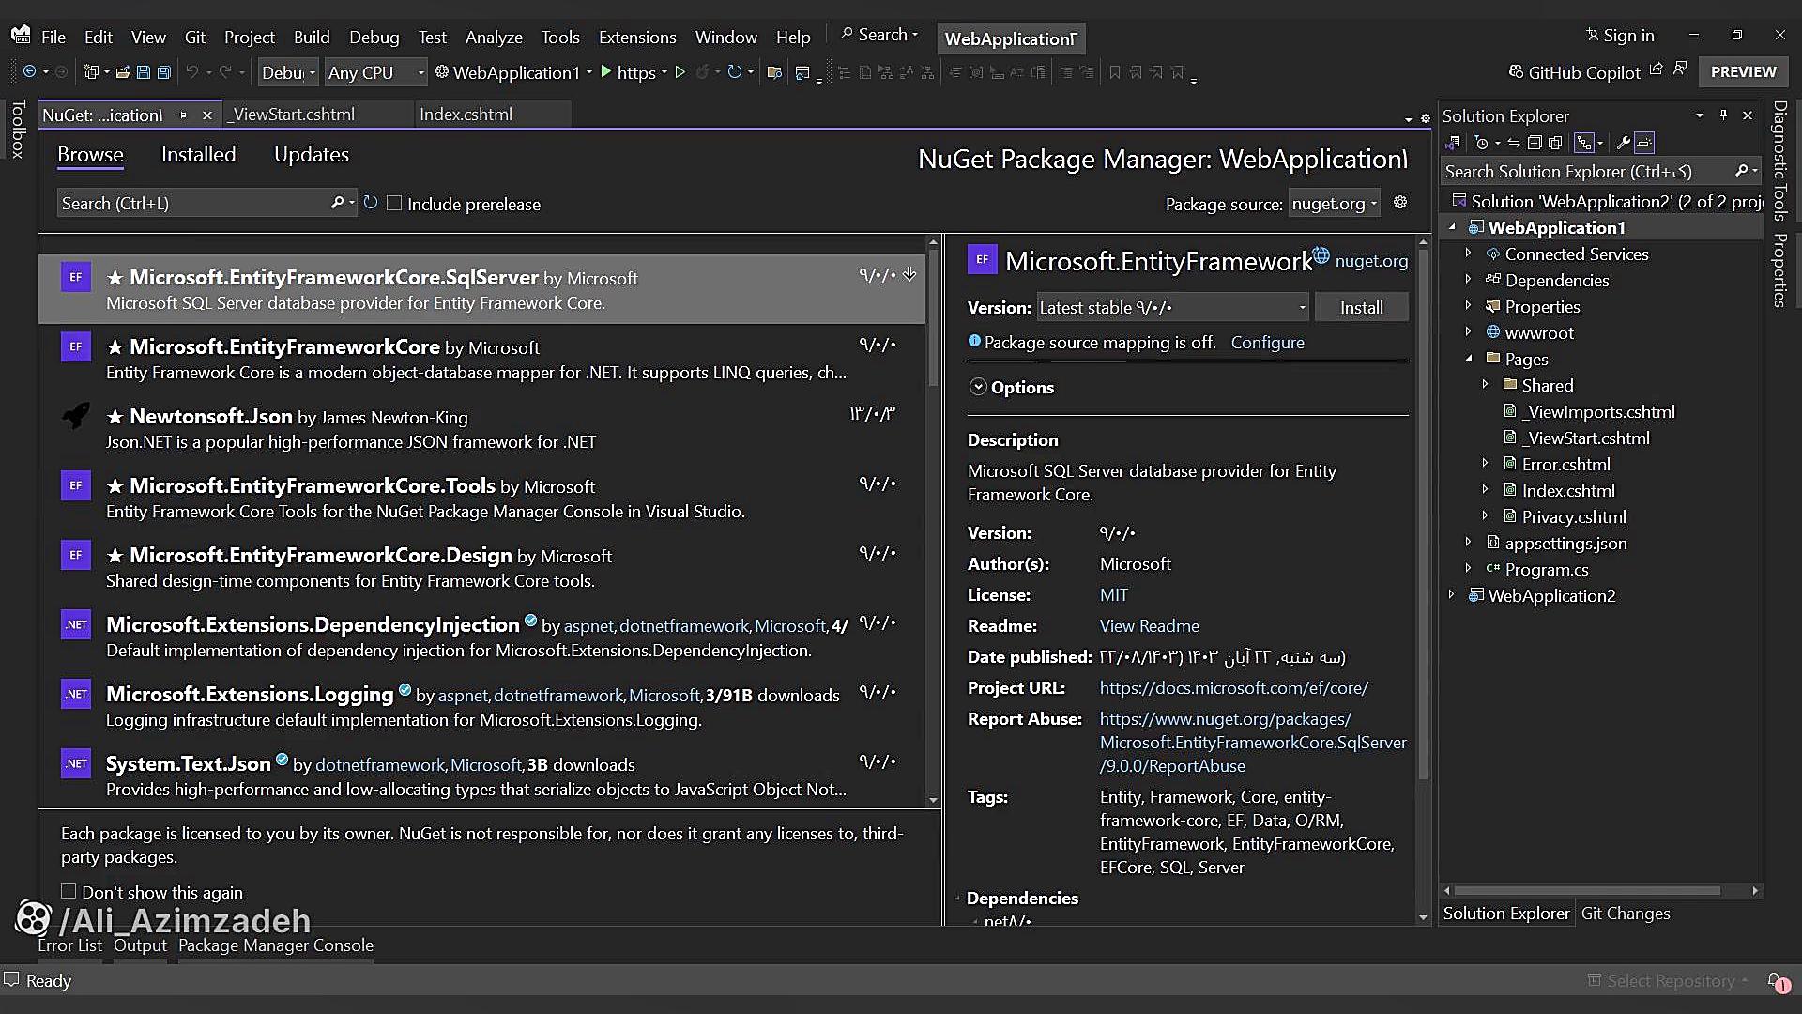Viewport: 1802px width, 1014px height.
Task: Click the Install button
Action: click(1361, 307)
